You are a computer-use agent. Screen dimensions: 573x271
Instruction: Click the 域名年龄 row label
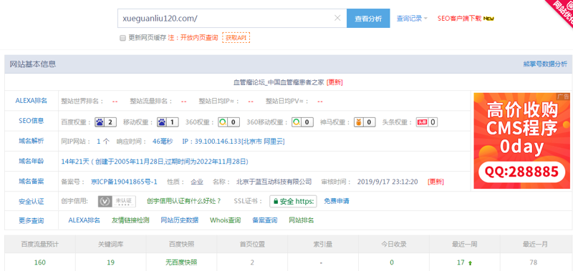[31, 161]
